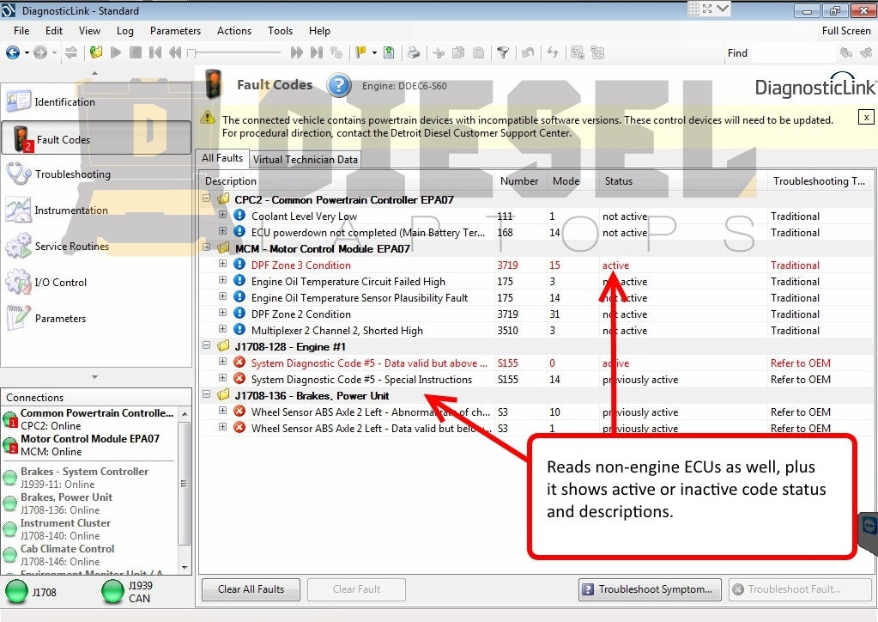Click the Troubleshoot Fault button
The image size is (878, 622).
click(x=800, y=589)
